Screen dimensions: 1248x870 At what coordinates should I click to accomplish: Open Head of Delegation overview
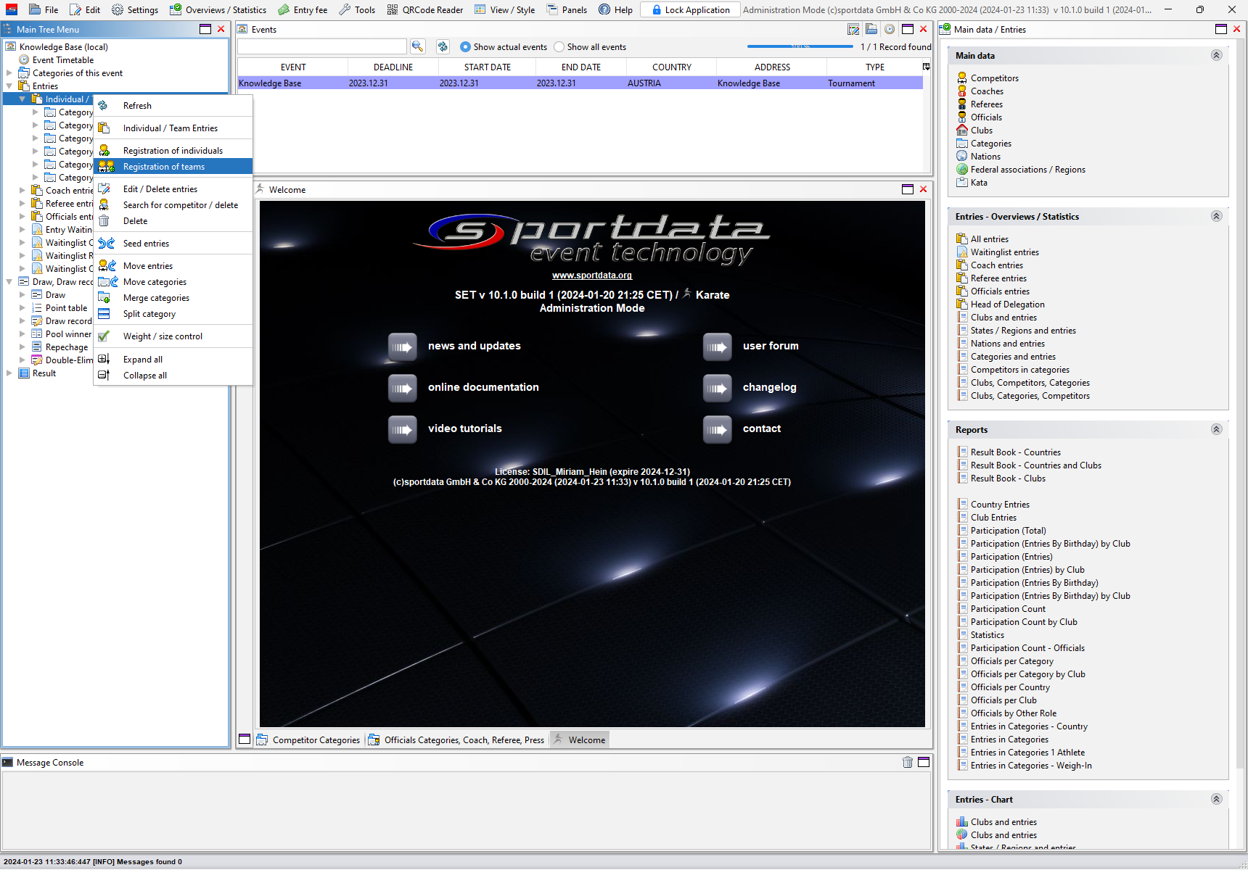click(1007, 304)
